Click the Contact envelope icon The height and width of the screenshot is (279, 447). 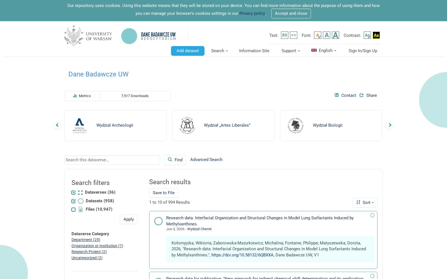pos(337,95)
